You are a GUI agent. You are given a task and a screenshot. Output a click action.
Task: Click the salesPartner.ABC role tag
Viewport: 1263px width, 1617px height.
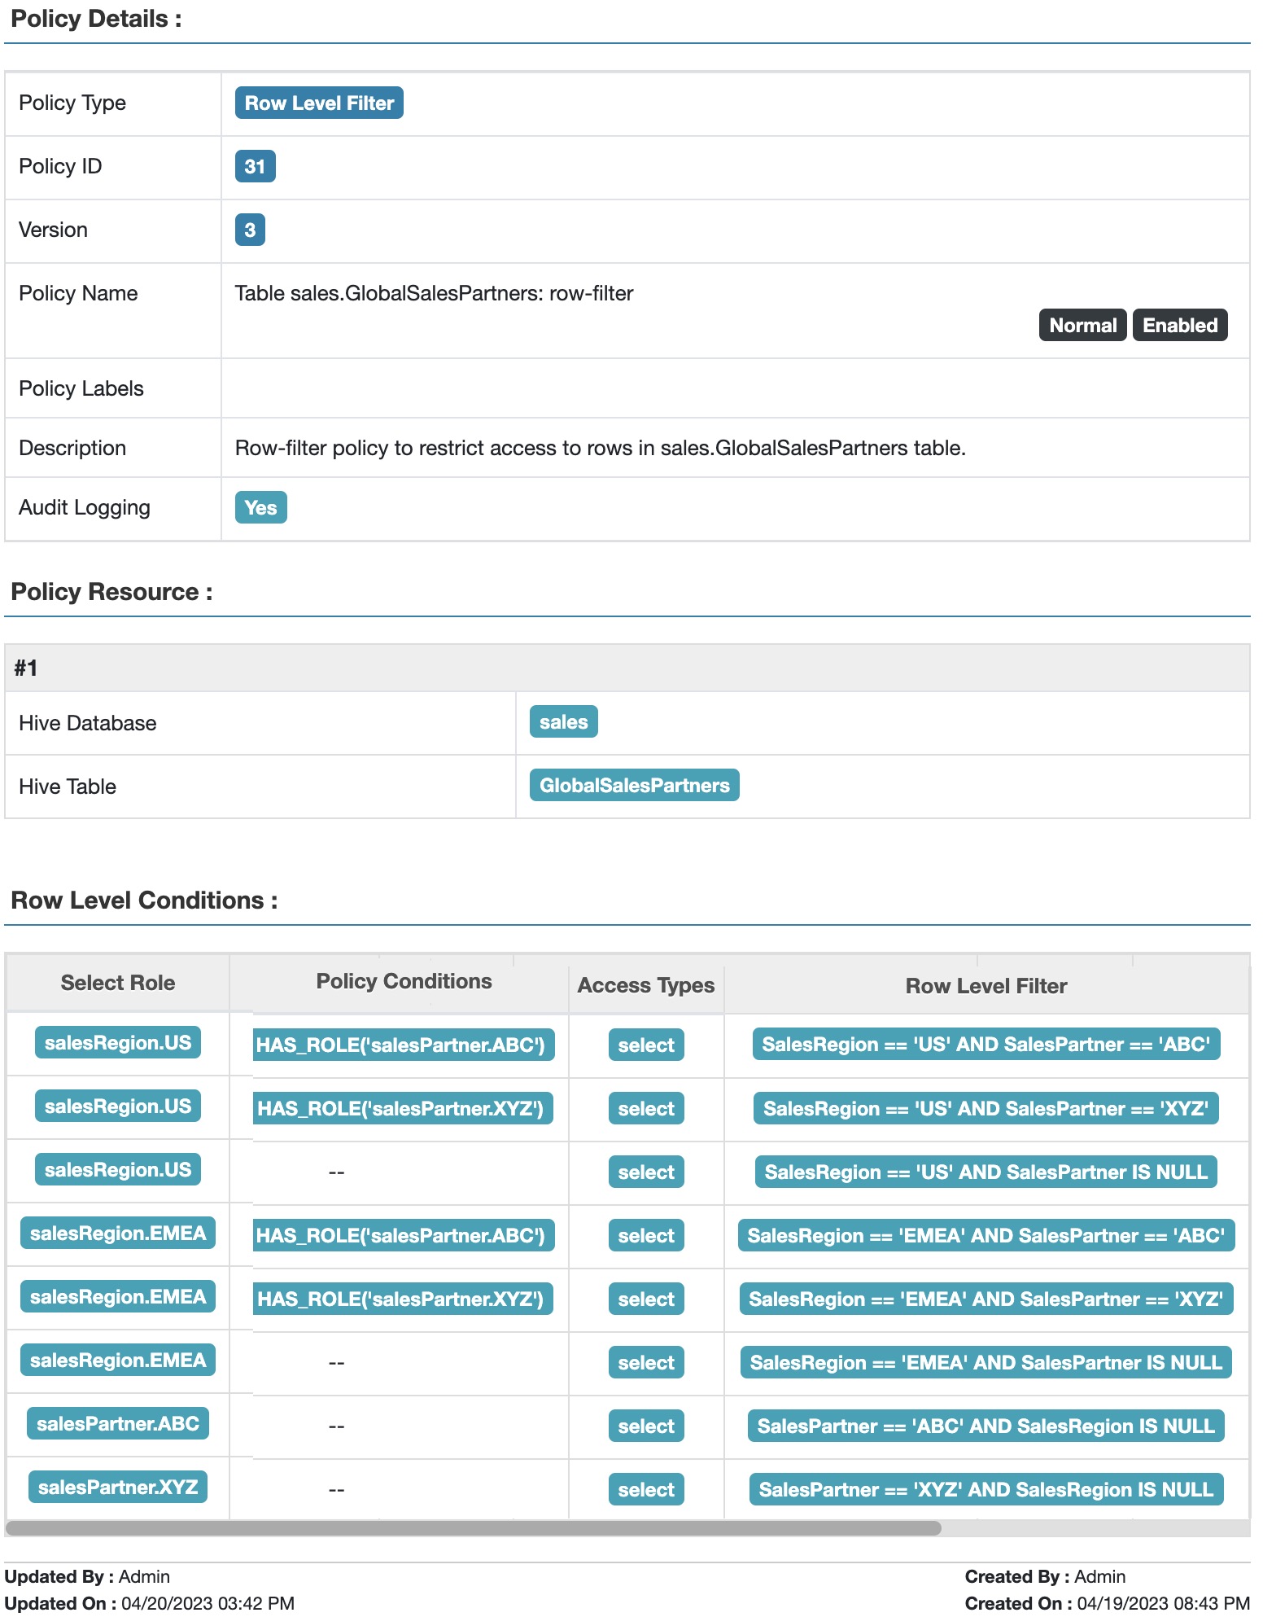click(118, 1423)
